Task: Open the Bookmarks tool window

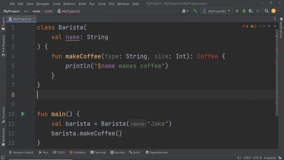Action: click(3, 137)
